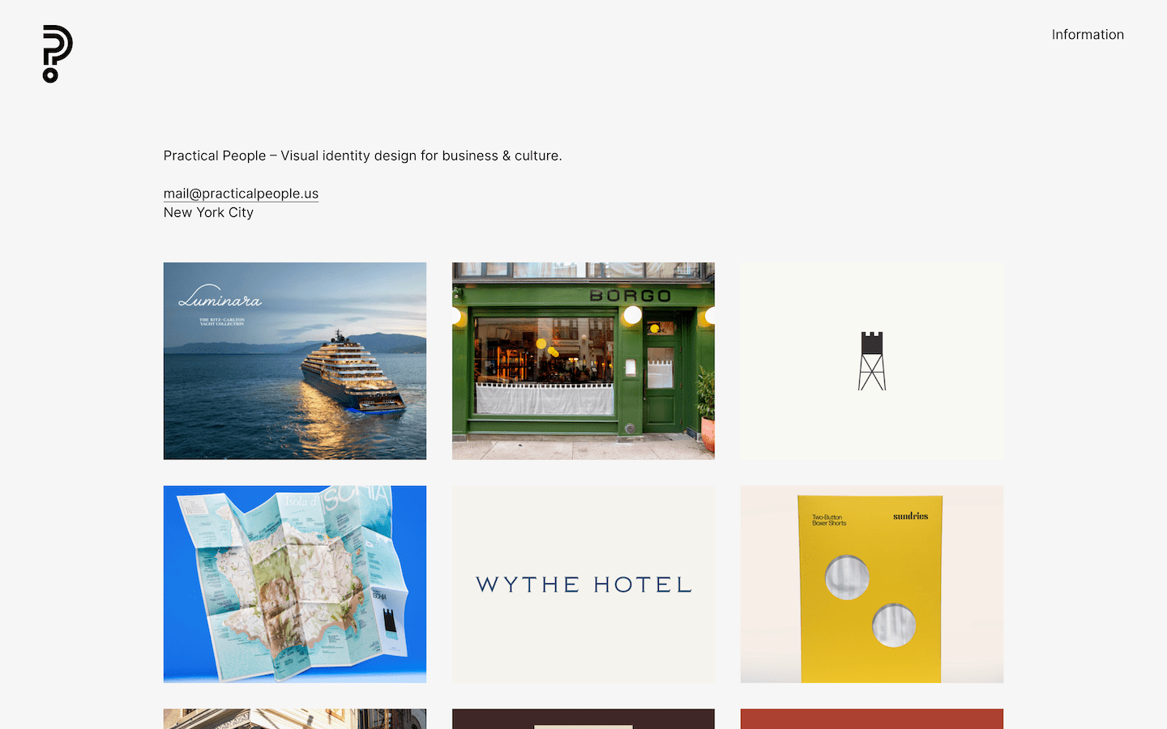The height and width of the screenshot is (729, 1167).
Task: Open the Information page
Action: 1088,35
